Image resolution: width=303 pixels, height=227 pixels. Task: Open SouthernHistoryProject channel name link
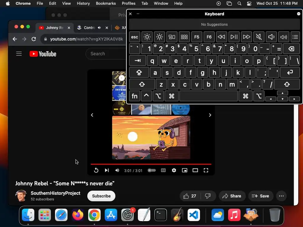(x=55, y=193)
